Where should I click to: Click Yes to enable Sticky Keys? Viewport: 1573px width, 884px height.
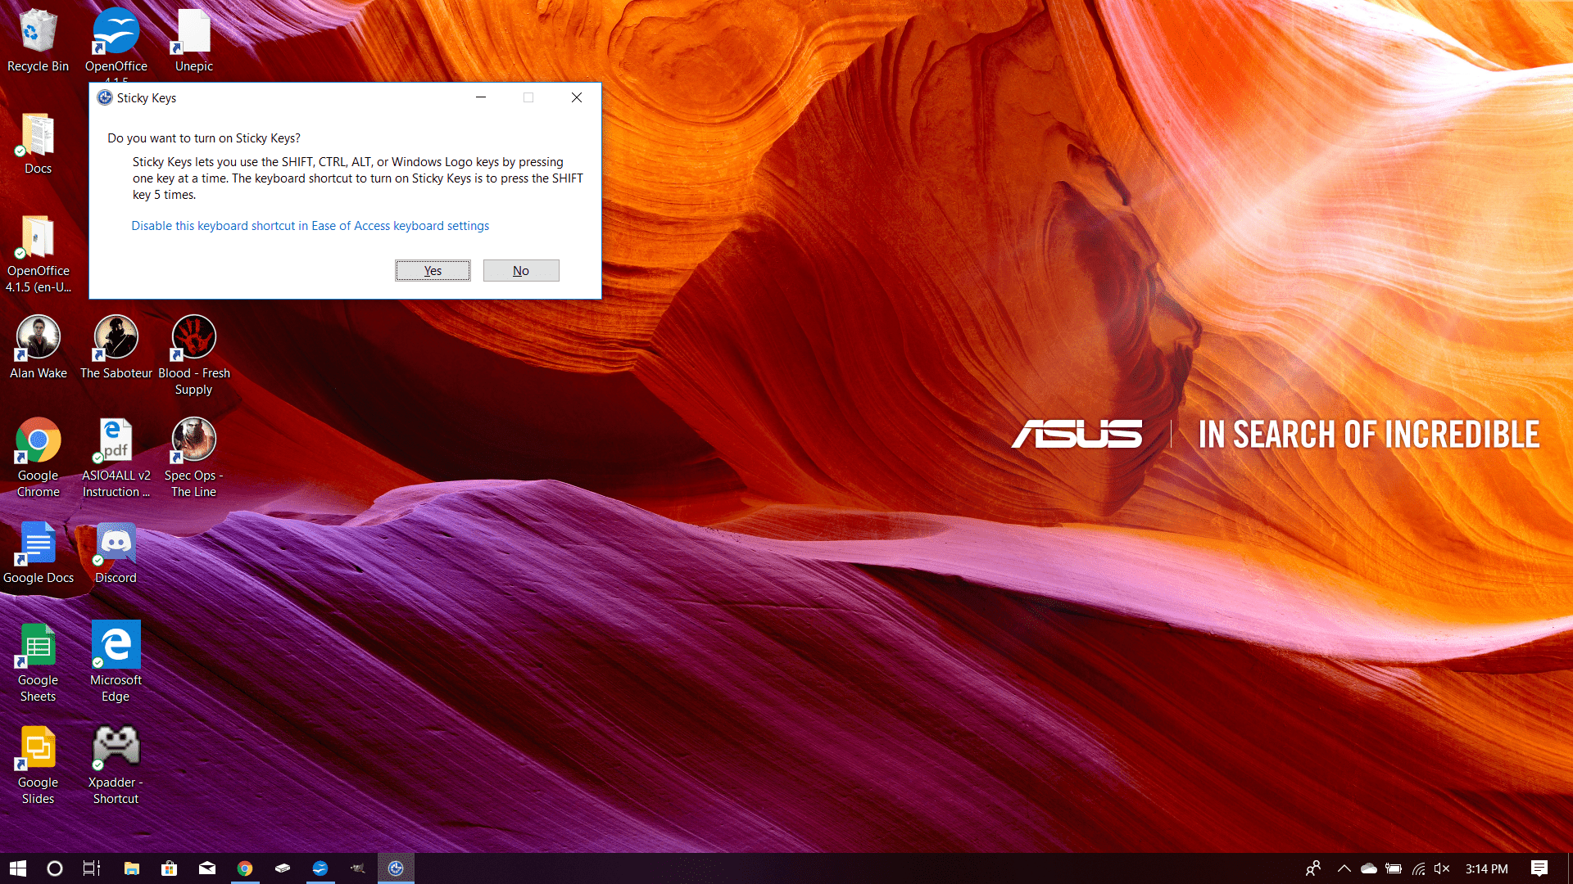click(x=432, y=270)
